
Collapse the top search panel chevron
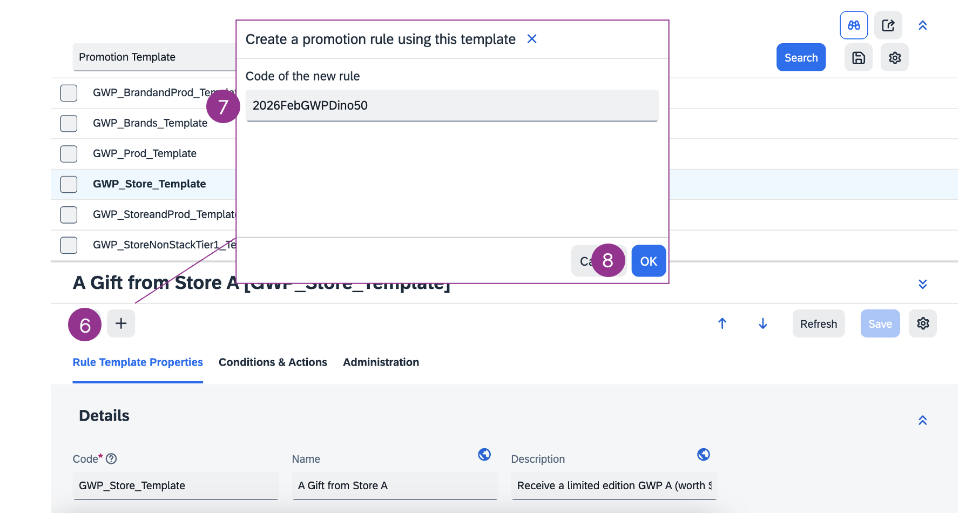pos(923,25)
